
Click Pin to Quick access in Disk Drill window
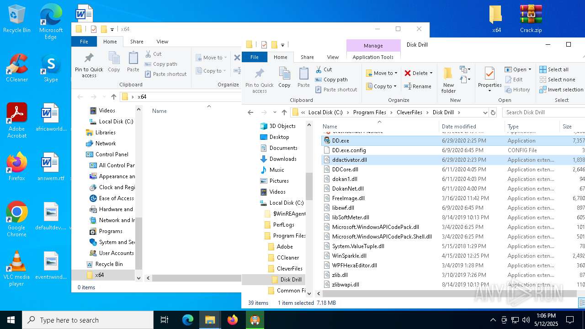(x=259, y=80)
